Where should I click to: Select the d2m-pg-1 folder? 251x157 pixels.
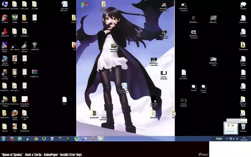coord(15,87)
